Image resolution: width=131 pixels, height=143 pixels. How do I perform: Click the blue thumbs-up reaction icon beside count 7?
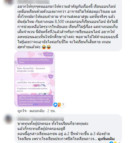55,105
